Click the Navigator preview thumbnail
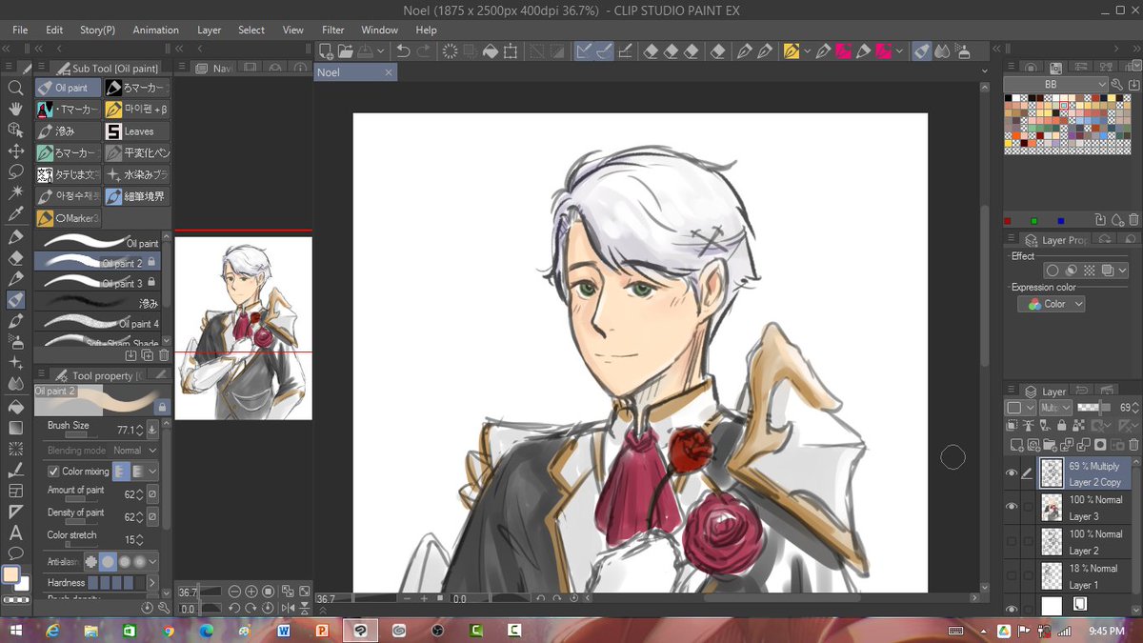This screenshot has width=1143, height=643. tap(243, 328)
